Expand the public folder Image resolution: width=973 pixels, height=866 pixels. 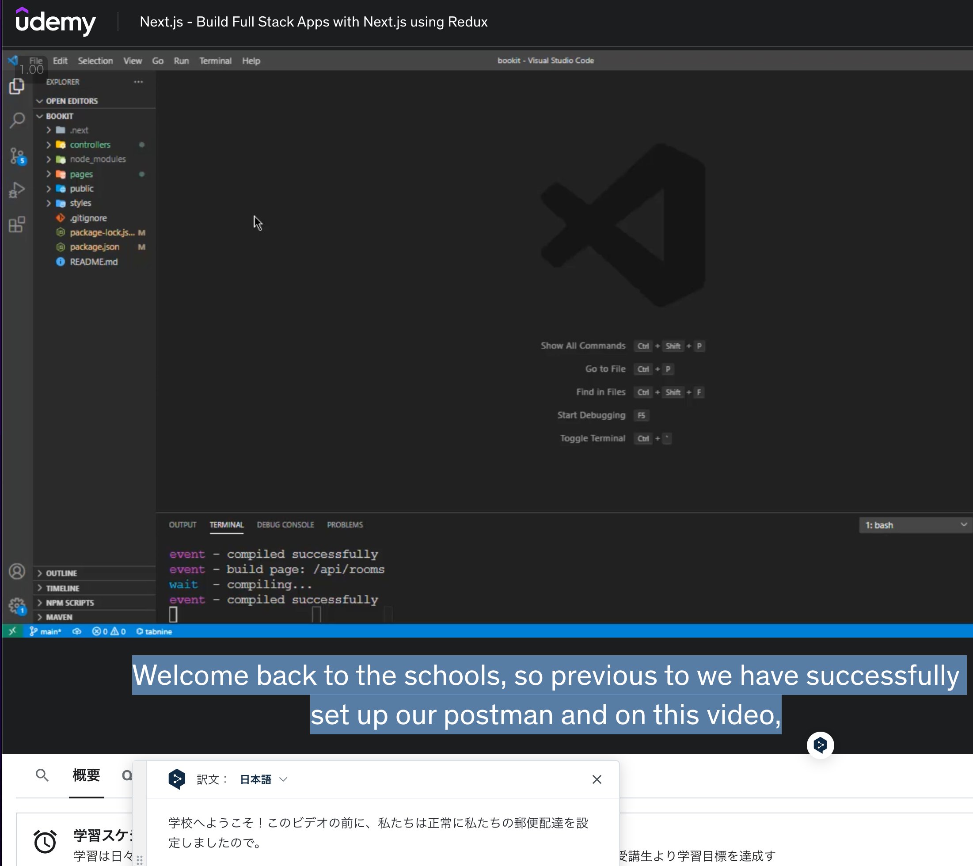tap(81, 189)
